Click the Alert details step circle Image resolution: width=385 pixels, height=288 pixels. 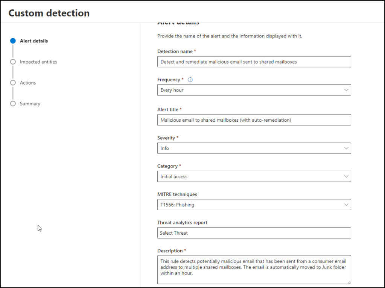click(13, 41)
